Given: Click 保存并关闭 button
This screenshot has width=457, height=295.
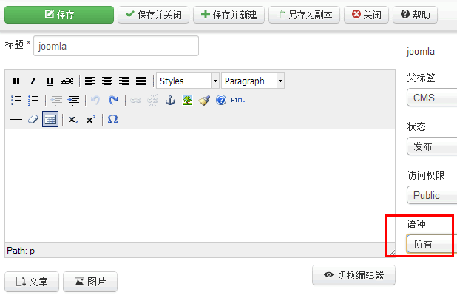Looking at the screenshot, I should tap(153, 15).
